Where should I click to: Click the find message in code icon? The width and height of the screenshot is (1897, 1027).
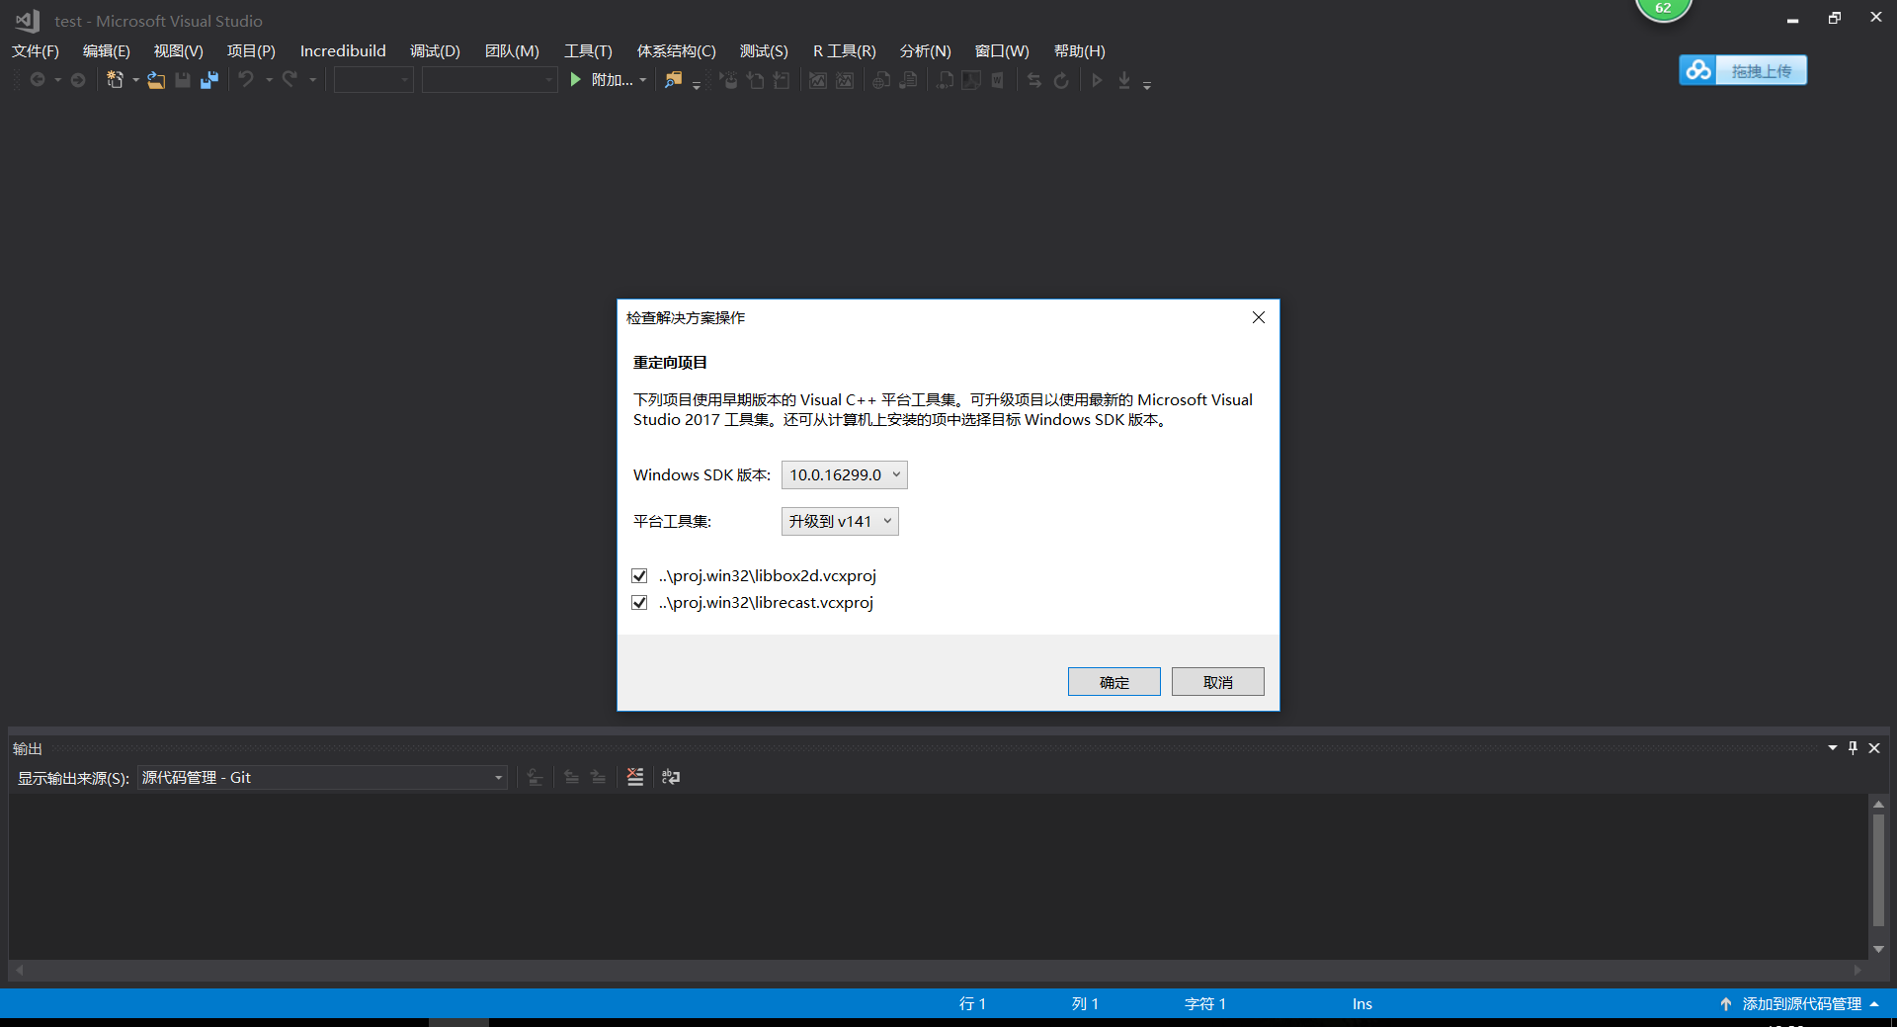point(535,777)
